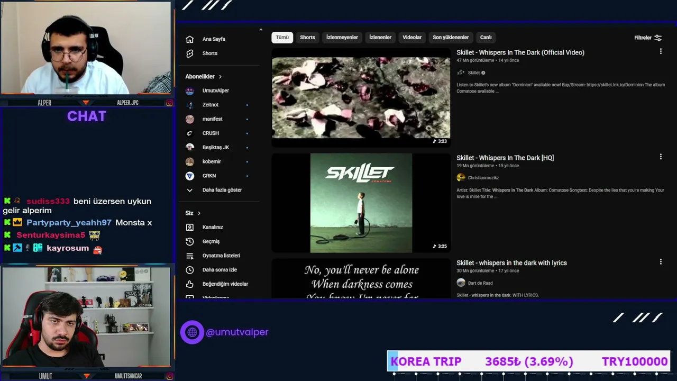Click the up arrow above the sidebar
The height and width of the screenshot is (381, 677).
261,30
